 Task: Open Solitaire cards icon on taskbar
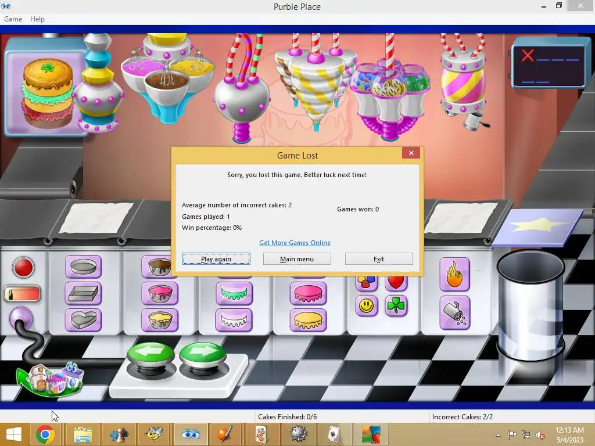pos(334,434)
